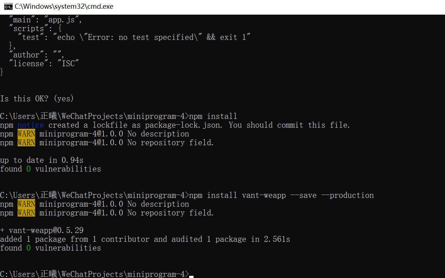Viewport: 445px width, 278px height.
Task: Click the license ISC text
Action: point(44,63)
